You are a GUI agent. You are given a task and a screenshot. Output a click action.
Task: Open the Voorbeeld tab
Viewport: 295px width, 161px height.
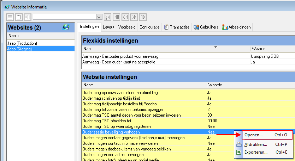(127, 27)
